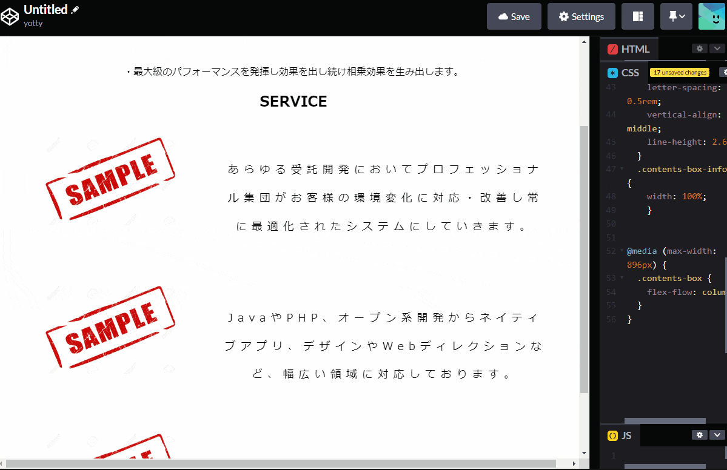Open the HTML editor settings gear
The height and width of the screenshot is (470, 727).
(x=700, y=48)
